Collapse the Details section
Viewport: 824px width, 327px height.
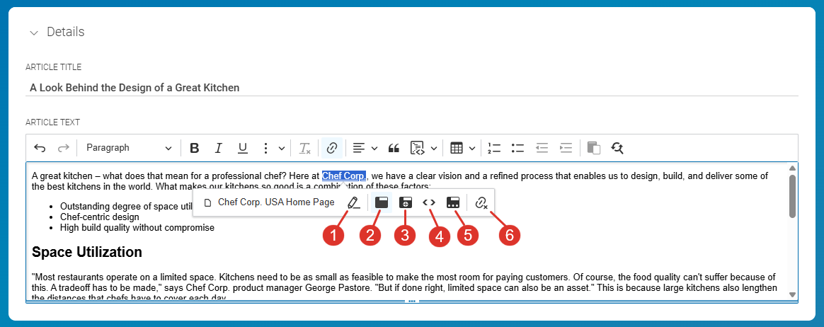[x=33, y=33]
